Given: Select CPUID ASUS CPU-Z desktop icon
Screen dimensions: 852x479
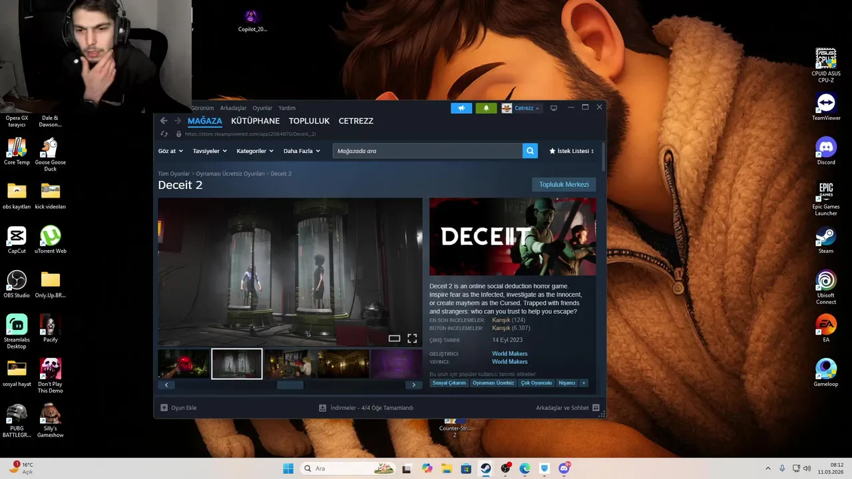Looking at the screenshot, I should click(x=826, y=65).
